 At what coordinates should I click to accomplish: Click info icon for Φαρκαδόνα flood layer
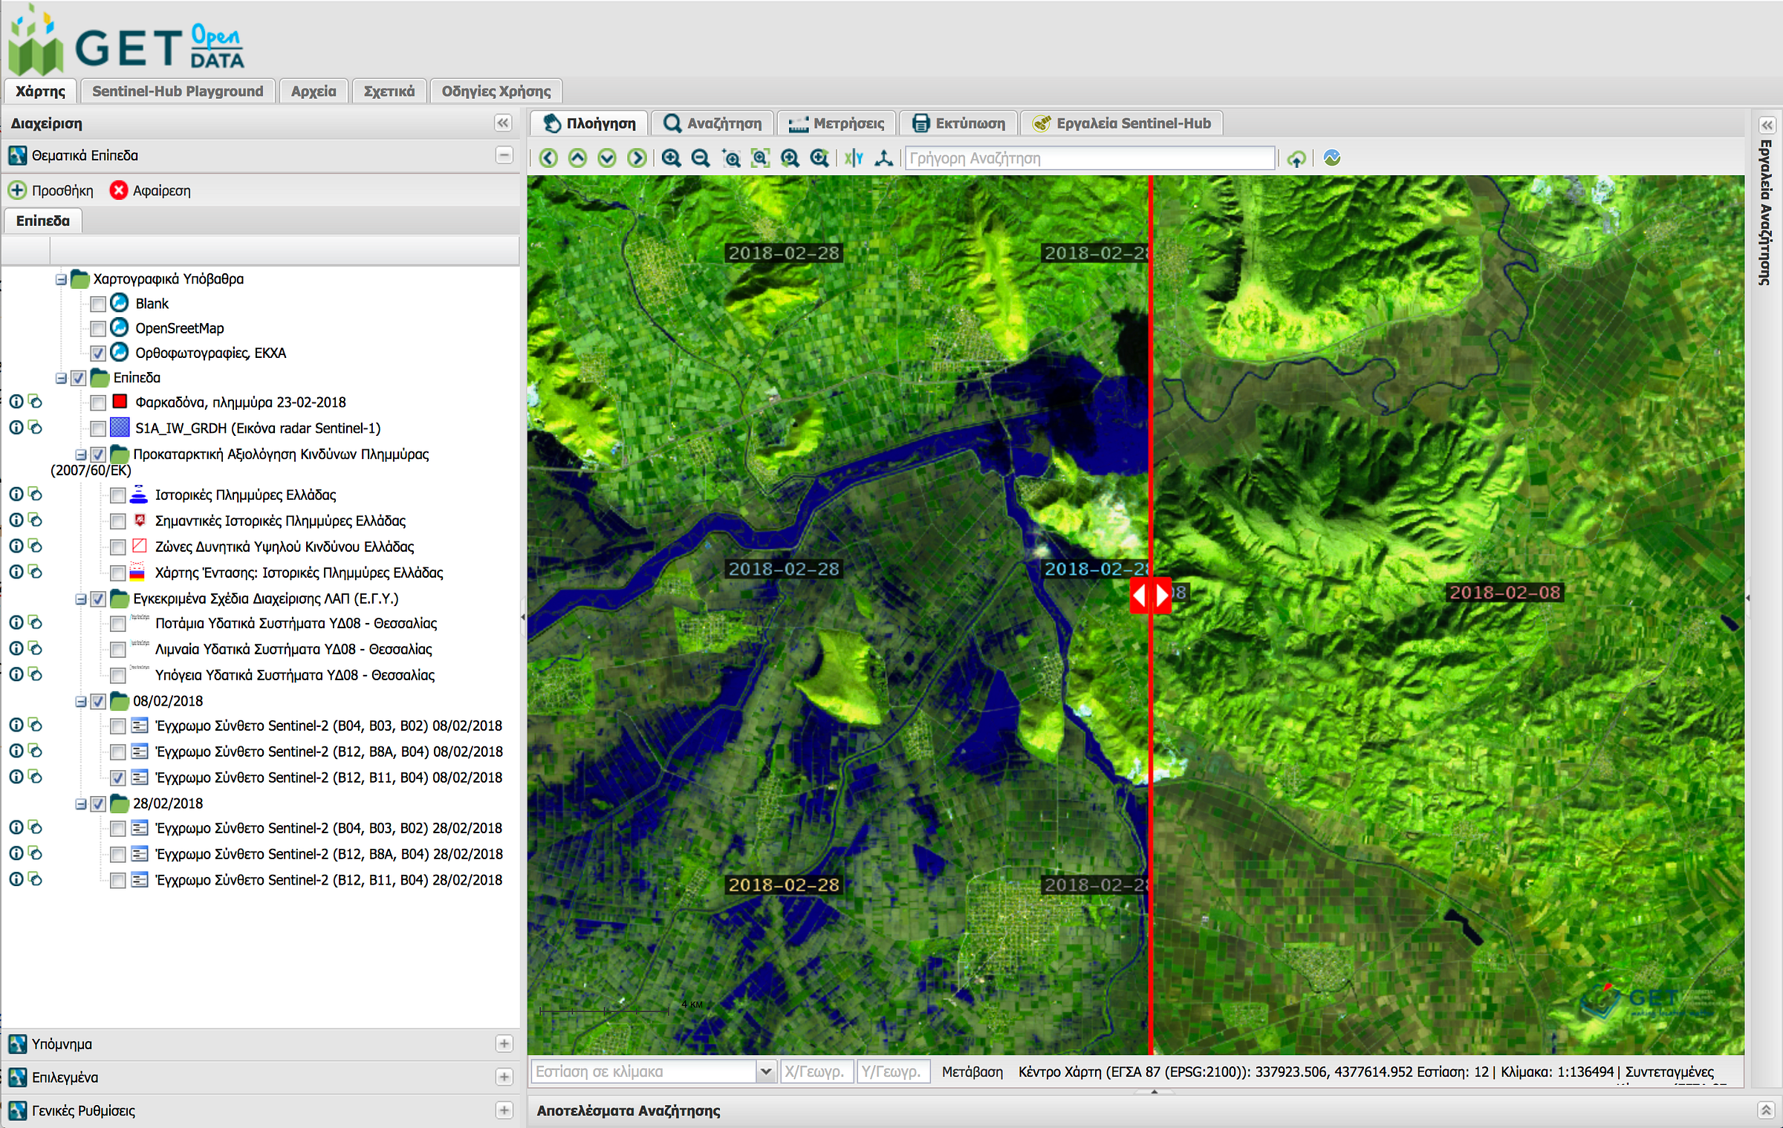[16, 402]
